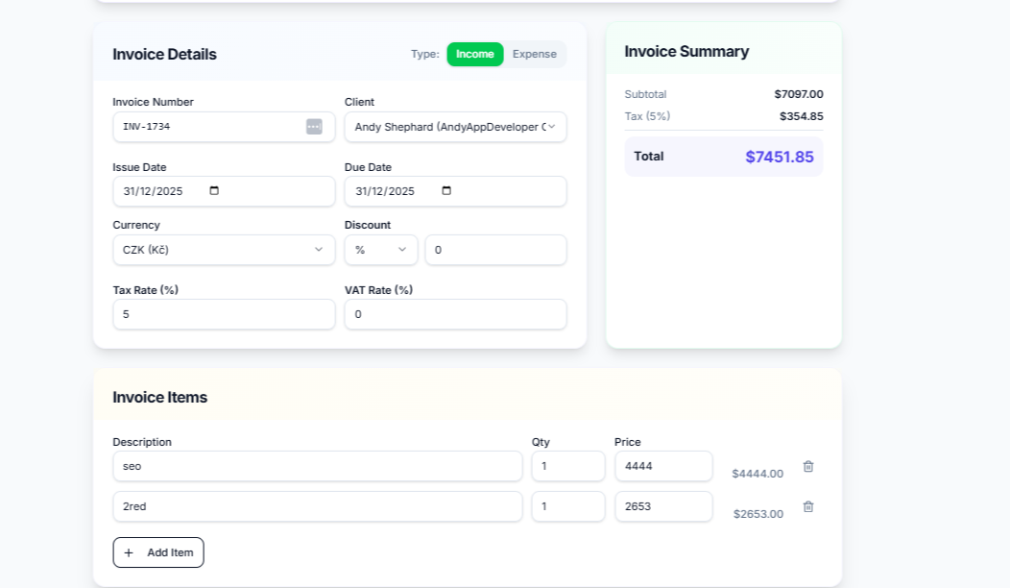The image size is (1010, 588).
Task: Click the Qty field for seo item
Action: point(567,466)
